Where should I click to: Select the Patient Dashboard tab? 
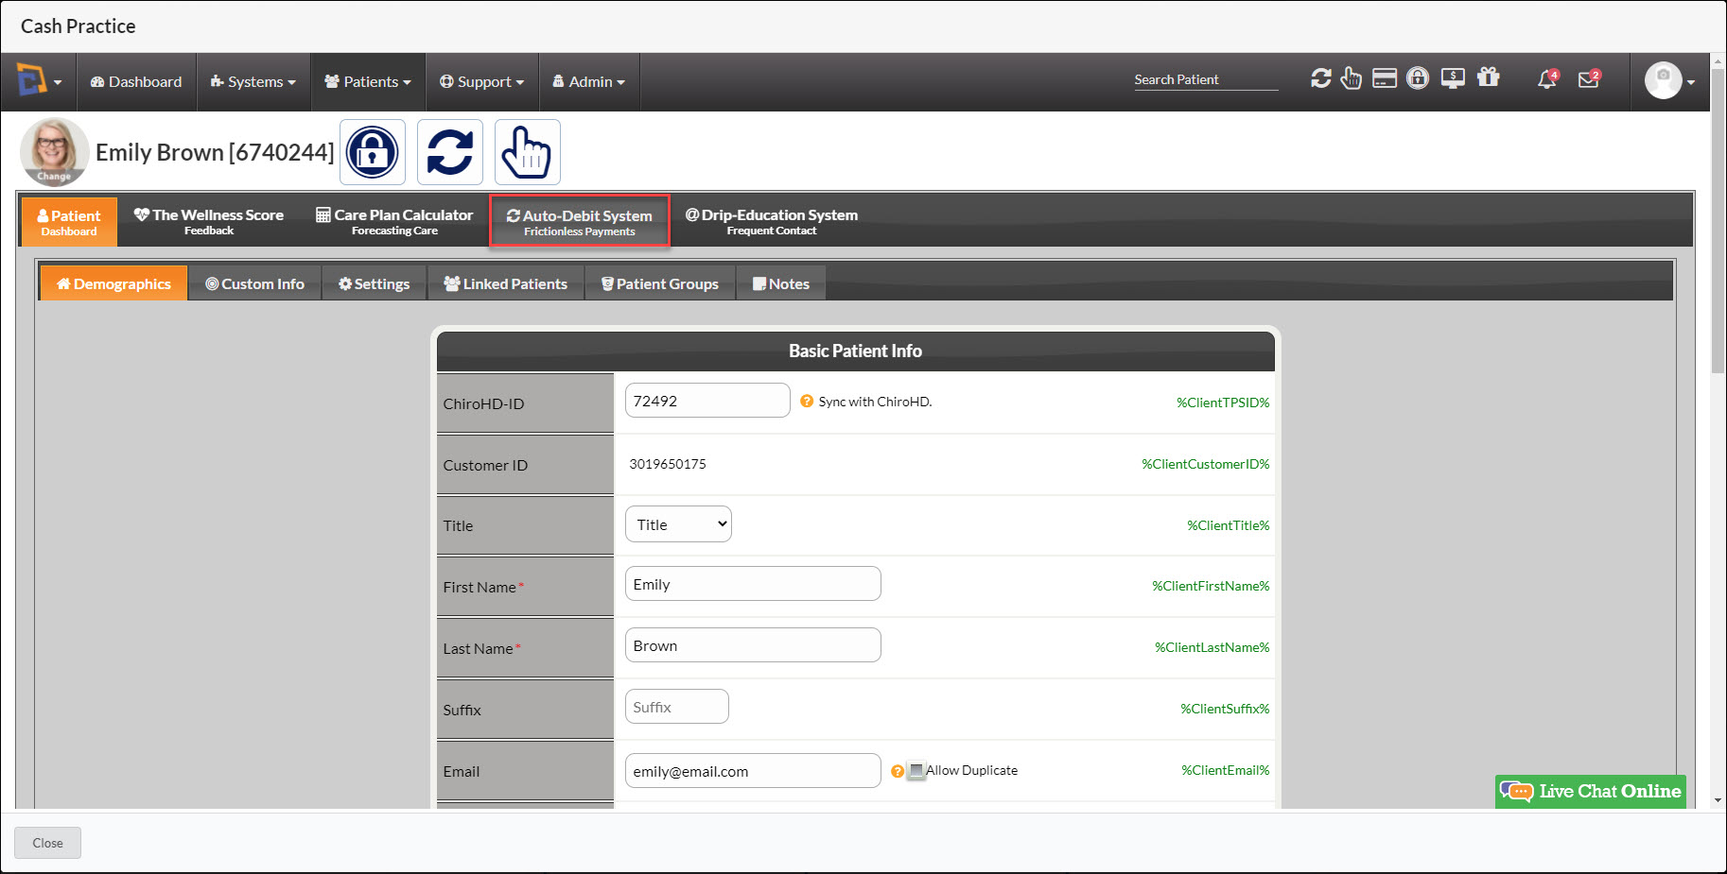point(69,222)
